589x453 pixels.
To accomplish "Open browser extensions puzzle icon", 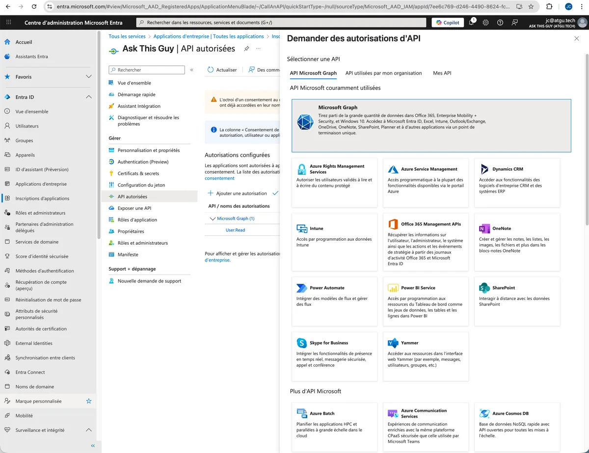I will pos(549,7).
